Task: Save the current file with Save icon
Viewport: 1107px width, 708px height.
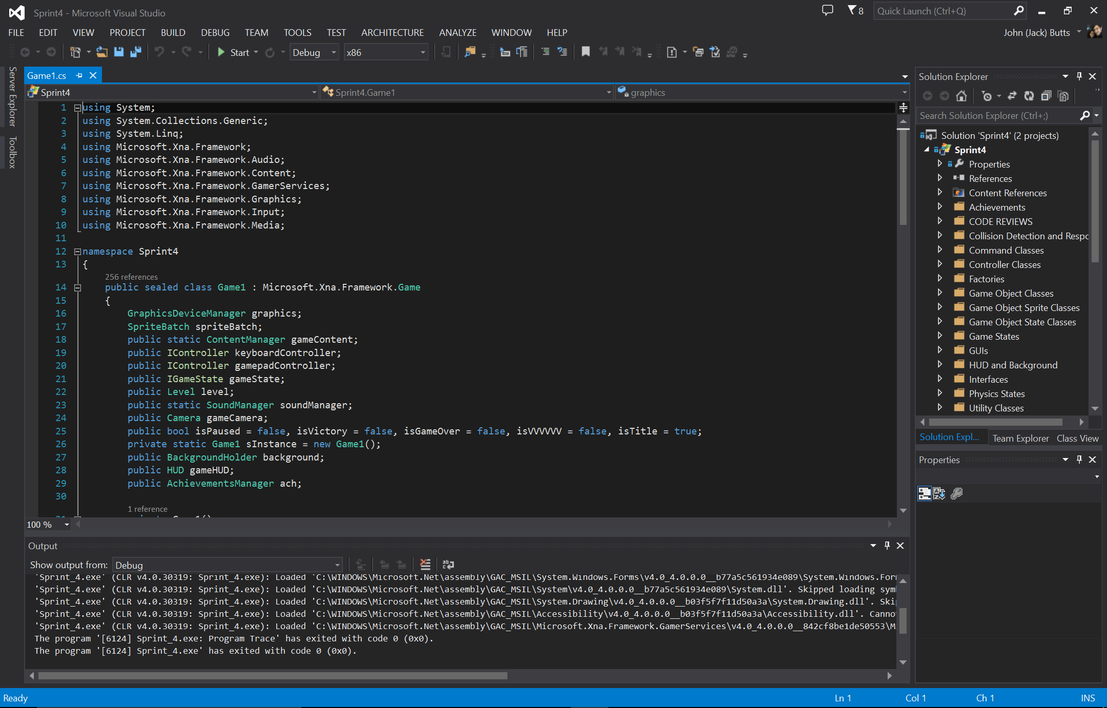Action: pyautogui.click(x=119, y=52)
